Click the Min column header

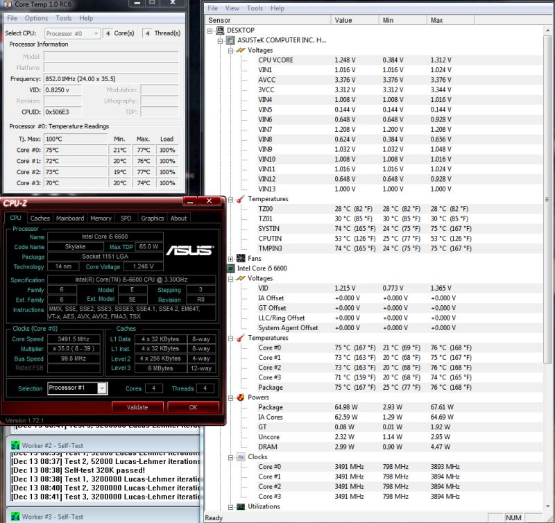coord(403,20)
